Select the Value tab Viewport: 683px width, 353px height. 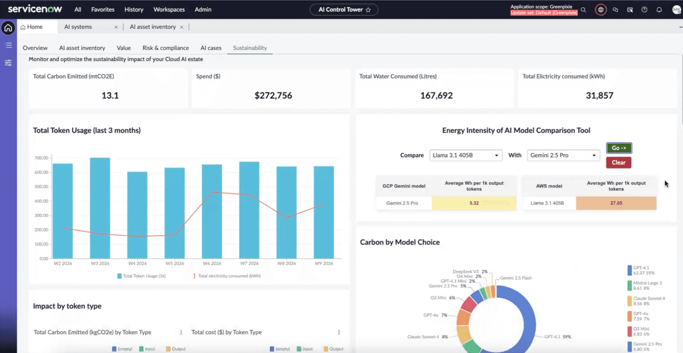coord(123,48)
